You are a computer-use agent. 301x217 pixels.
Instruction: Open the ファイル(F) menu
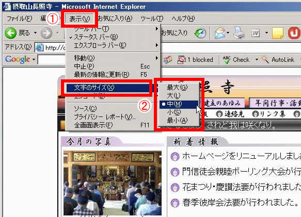click(x=20, y=19)
